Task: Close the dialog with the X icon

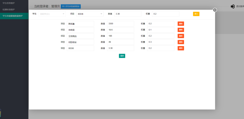Action: pos(215,10)
